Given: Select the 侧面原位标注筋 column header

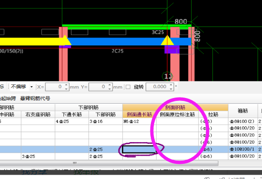Looking at the screenshot, I should tap(177, 115).
